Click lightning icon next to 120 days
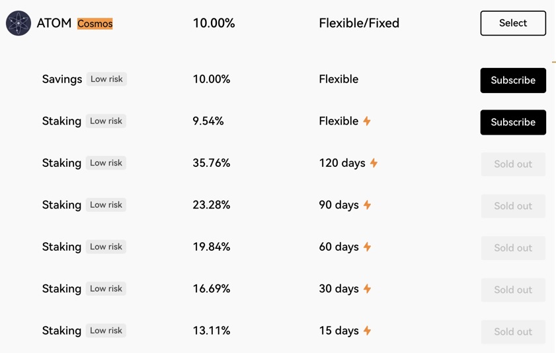This screenshot has height=353, width=556. point(374,163)
